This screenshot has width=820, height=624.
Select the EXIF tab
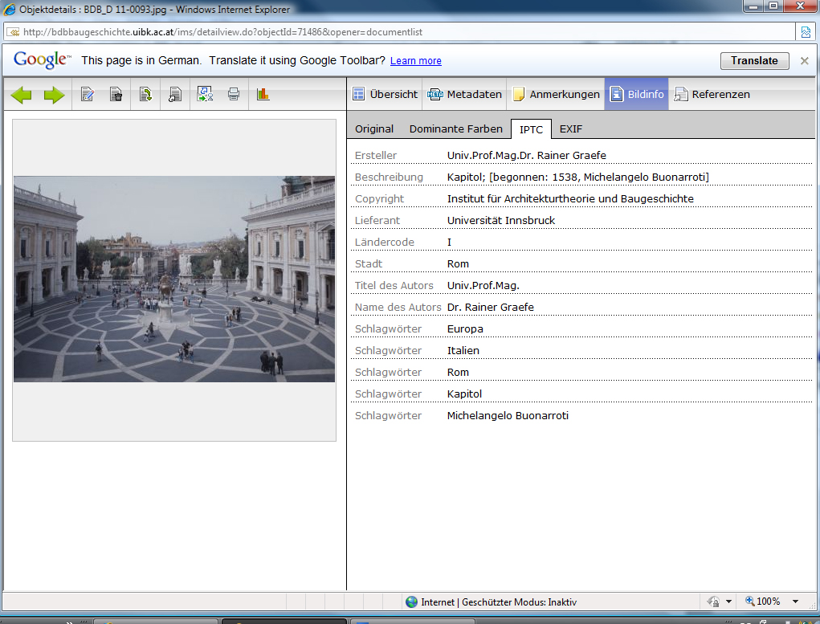tap(571, 128)
